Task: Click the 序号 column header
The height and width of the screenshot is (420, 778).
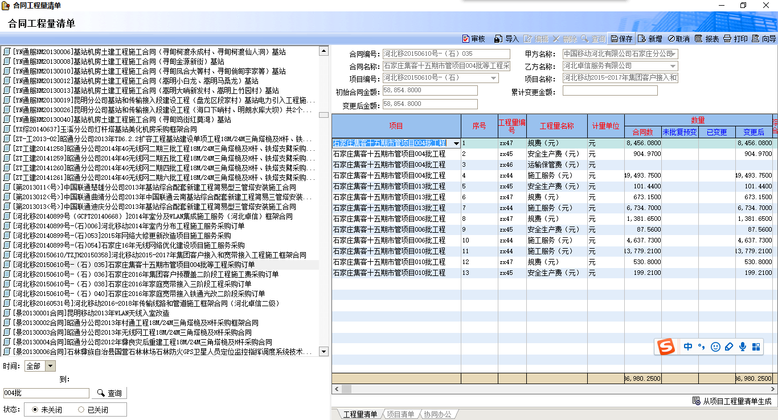Action: click(x=480, y=126)
